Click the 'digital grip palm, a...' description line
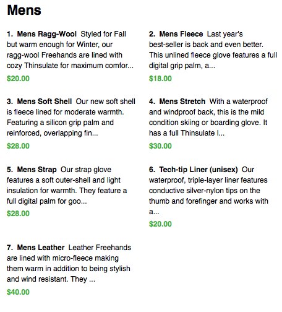 (182, 66)
